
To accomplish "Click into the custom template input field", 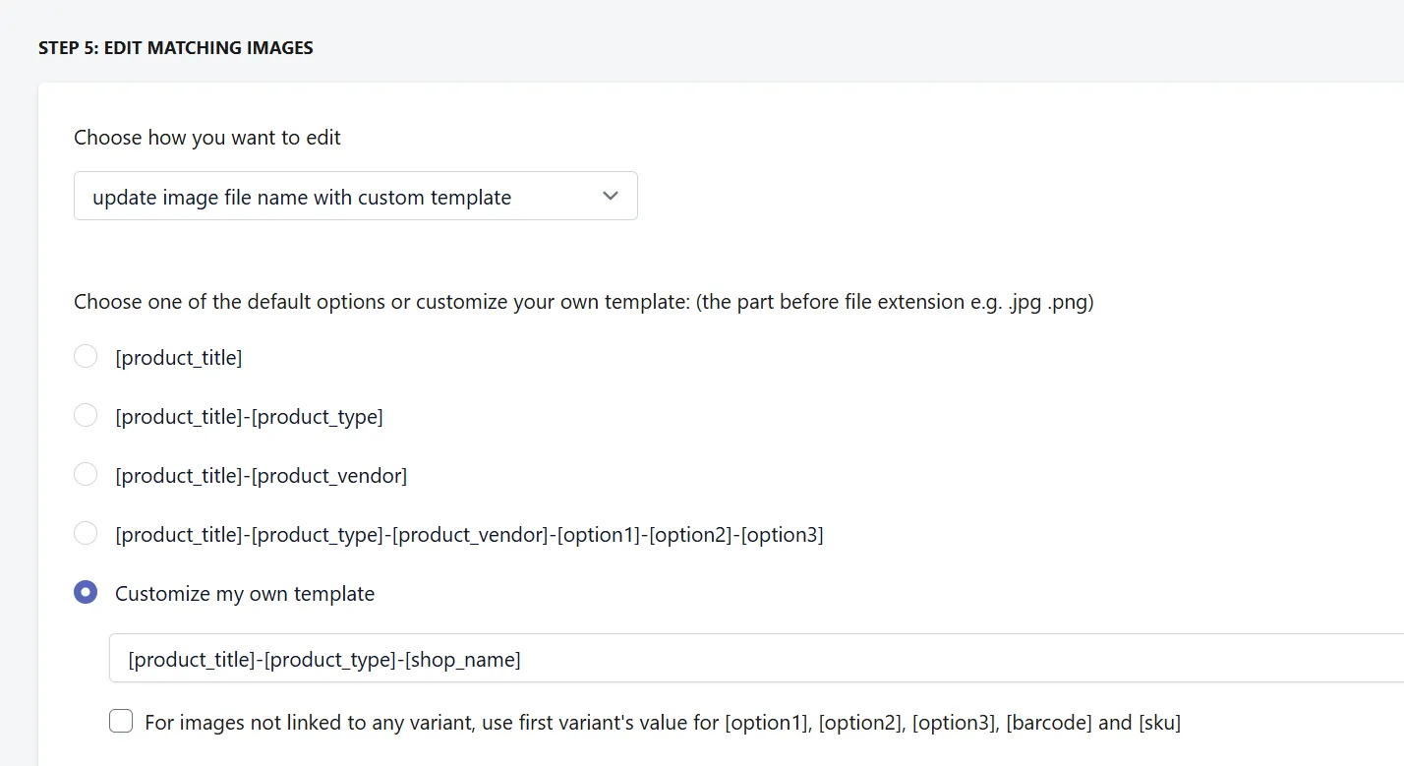I will 756,658.
